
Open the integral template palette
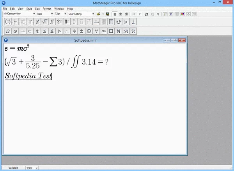pos(52,22)
